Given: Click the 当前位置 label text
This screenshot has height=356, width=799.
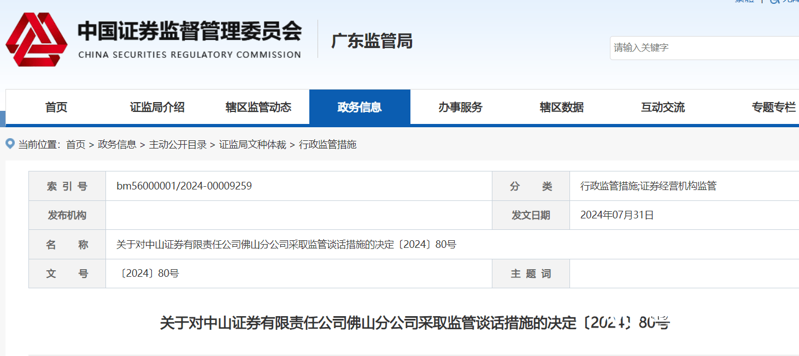Looking at the screenshot, I should (39, 145).
